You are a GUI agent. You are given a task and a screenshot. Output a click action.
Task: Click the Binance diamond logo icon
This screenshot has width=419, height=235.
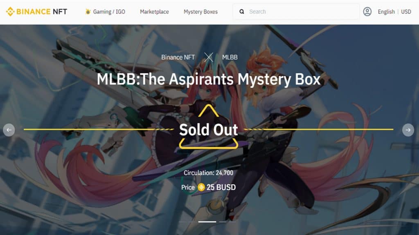click(x=10, y=11)
